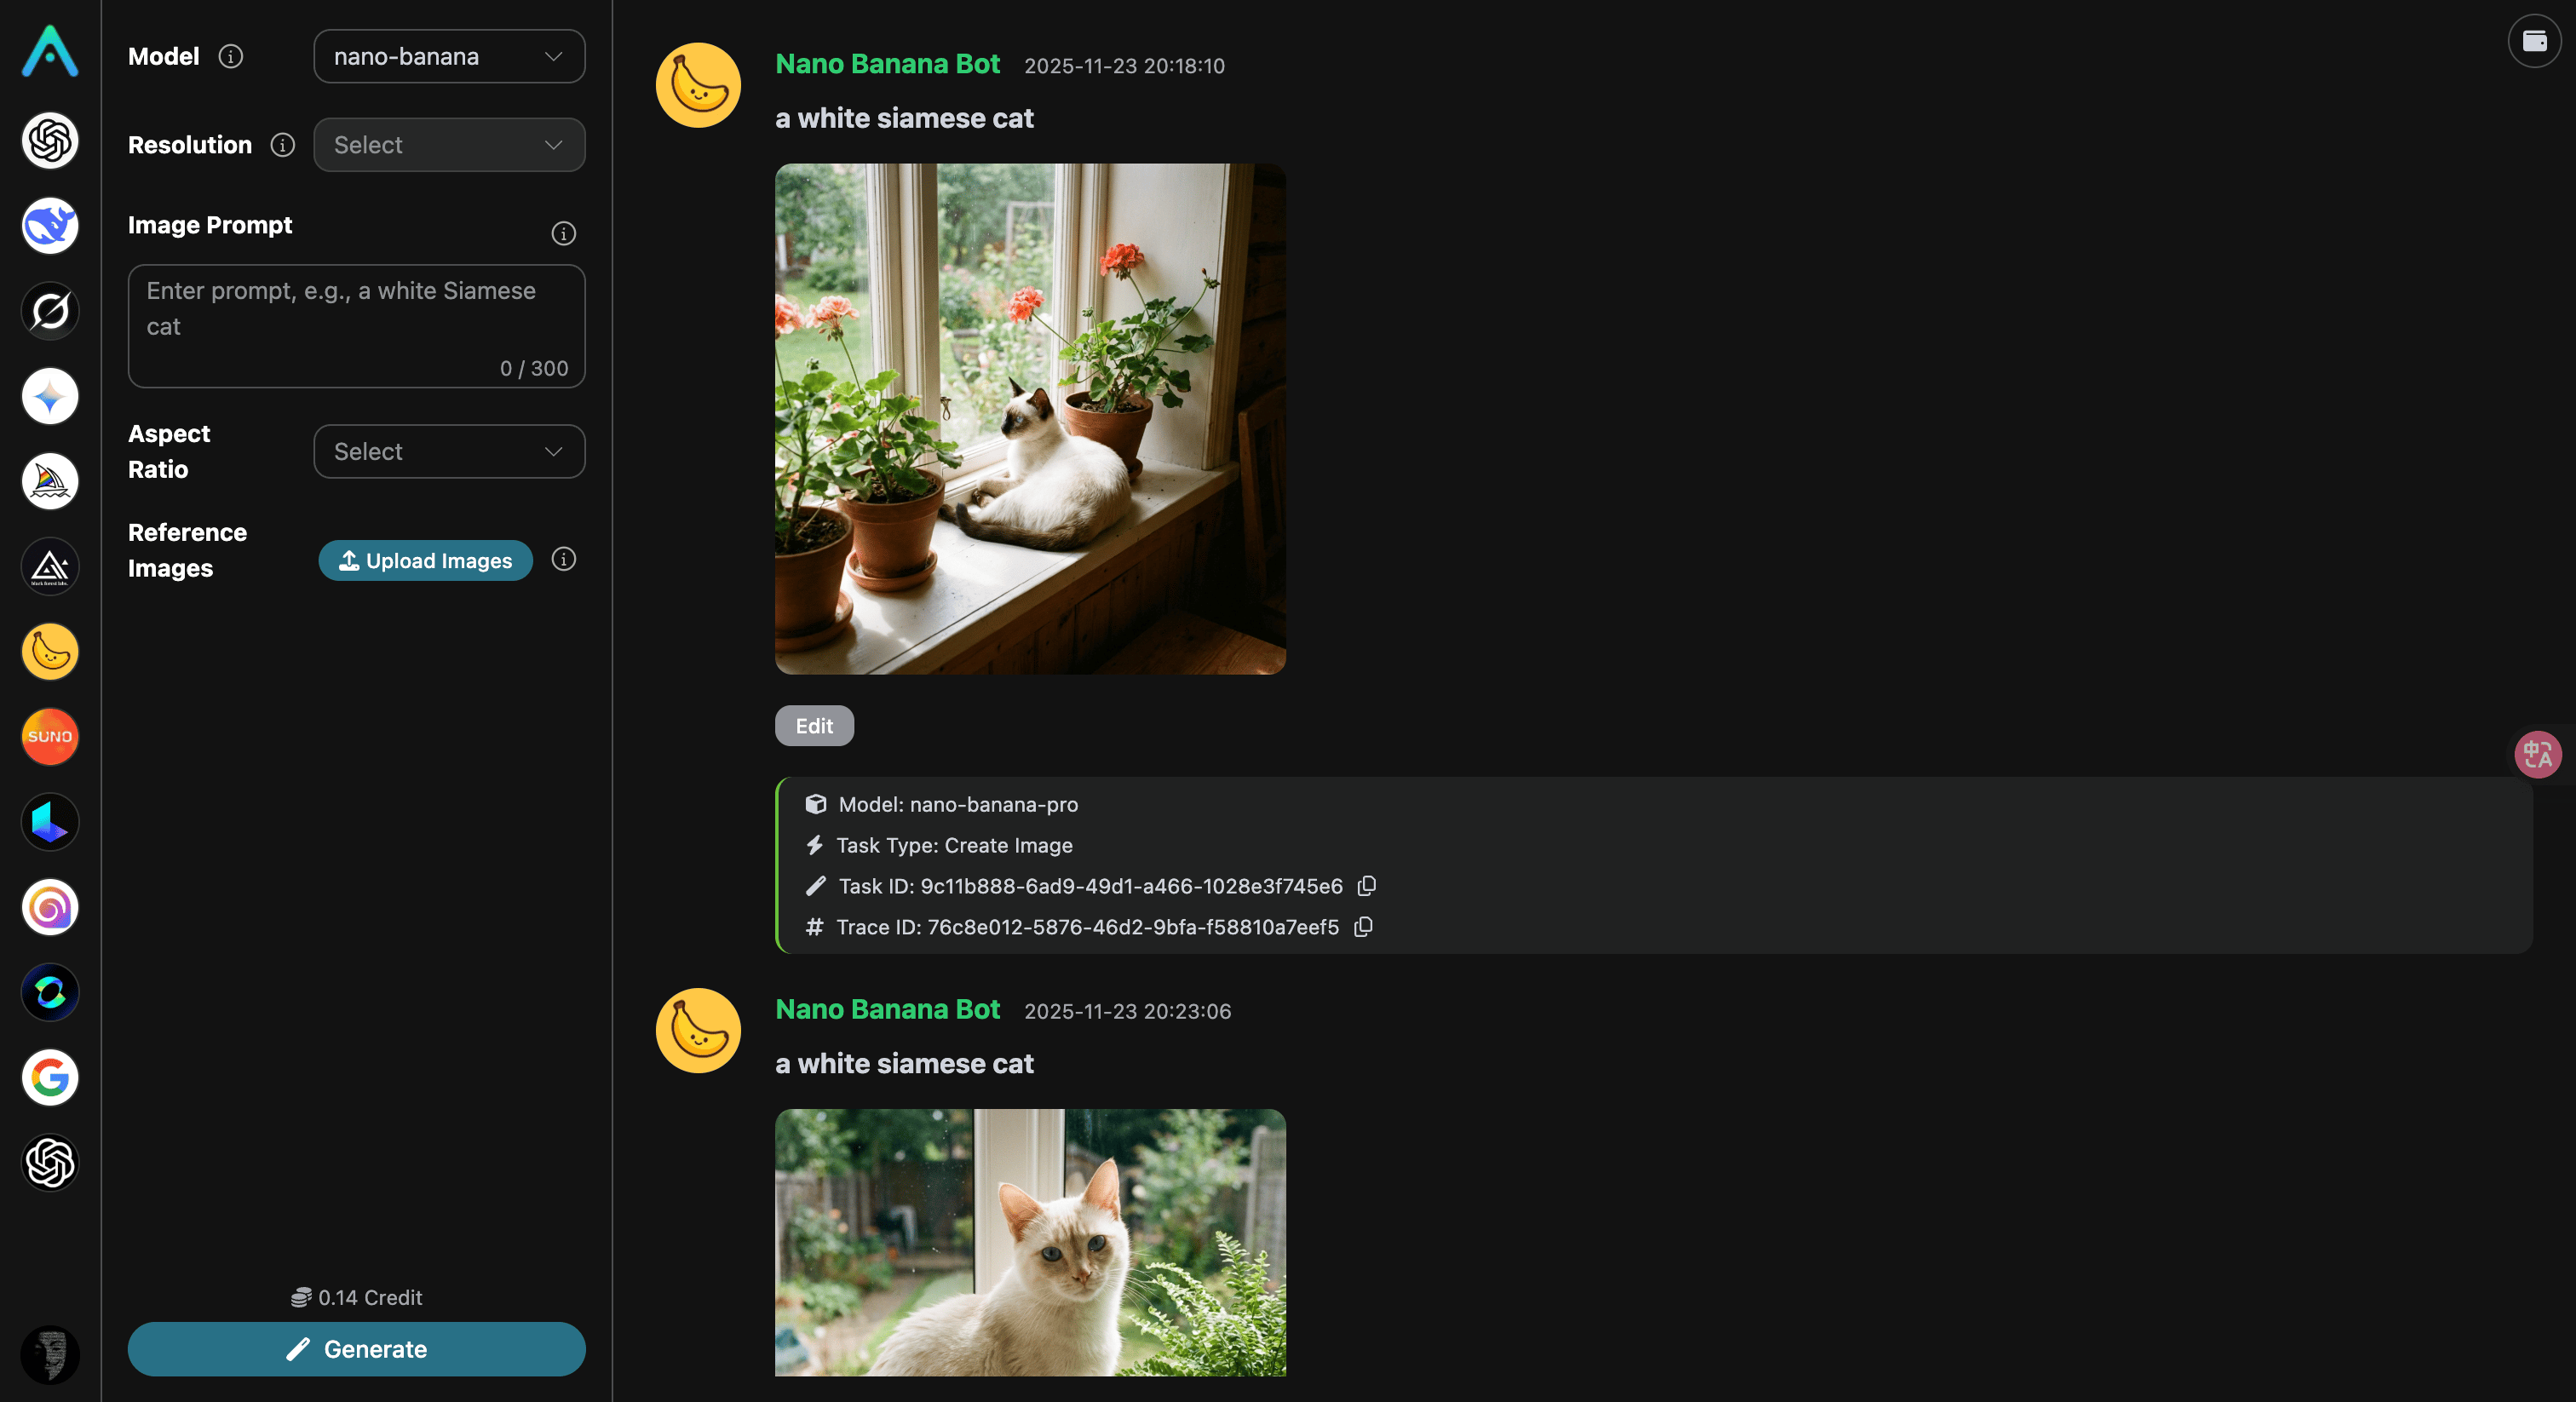
Task: Open the DeepSeek whale icon
Action: [x=50, y=225]
